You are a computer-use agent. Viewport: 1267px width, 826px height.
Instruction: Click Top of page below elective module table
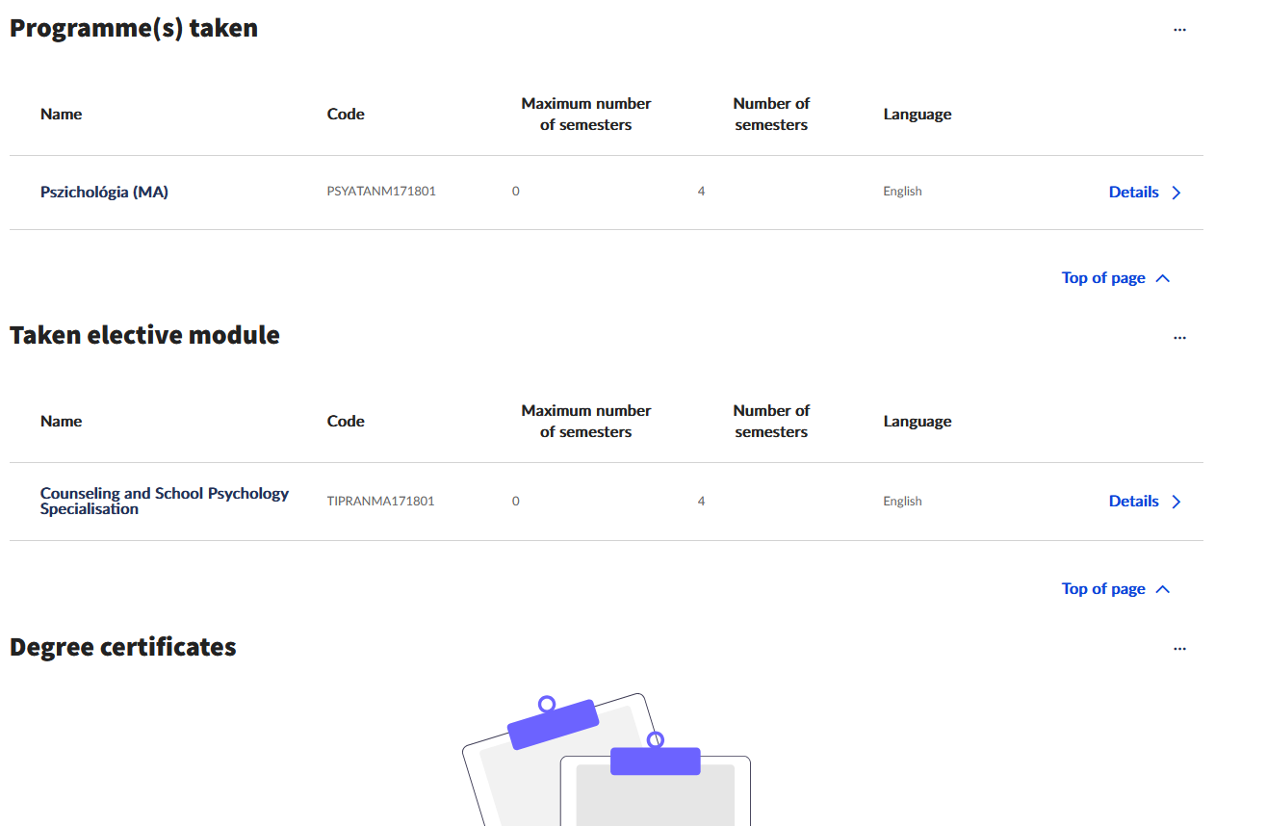point(1115,589)
